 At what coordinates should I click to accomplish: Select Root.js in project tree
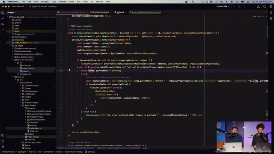[27, 148]
